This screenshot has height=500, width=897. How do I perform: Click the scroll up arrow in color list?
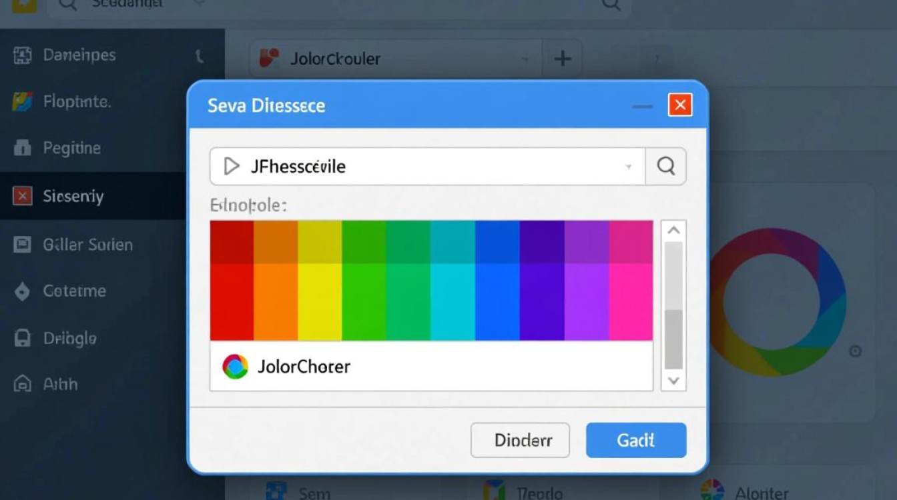click(x=673, y=231)
